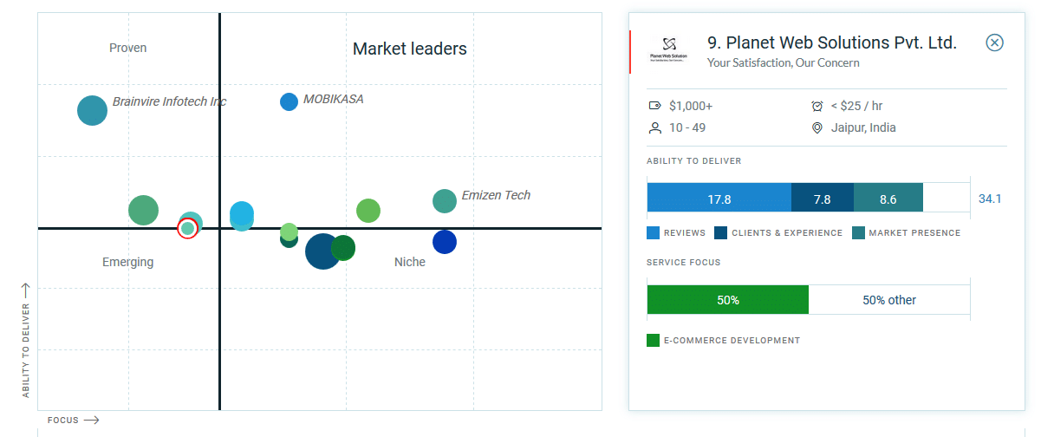Click the tagline Your Satisfaction, Our Concern
1041x437 pixels.
tap(784, 62)
